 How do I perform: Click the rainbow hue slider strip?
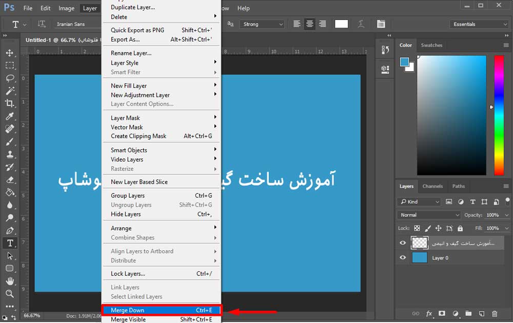pyautogui.click(x=499, y=115)
